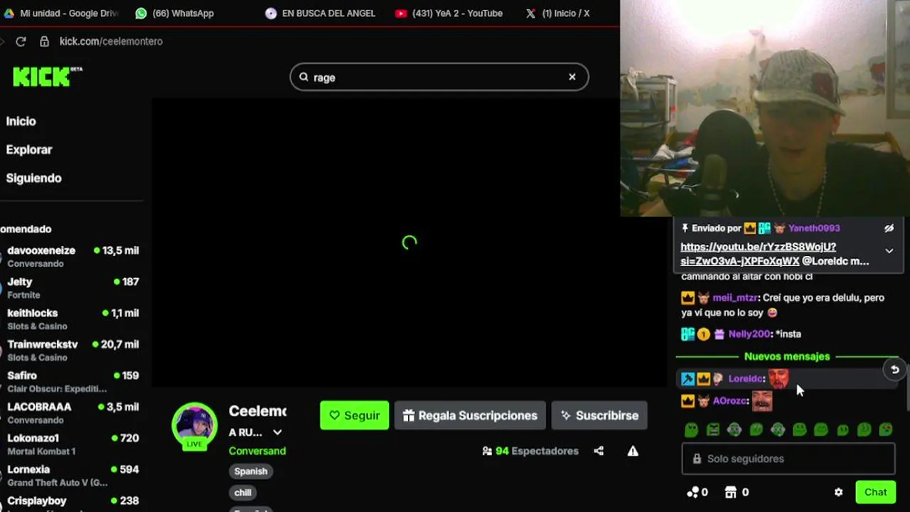This screenshot has width=910, height=512.
Task: Click the Conversando category link
Action: pos(257,451)
